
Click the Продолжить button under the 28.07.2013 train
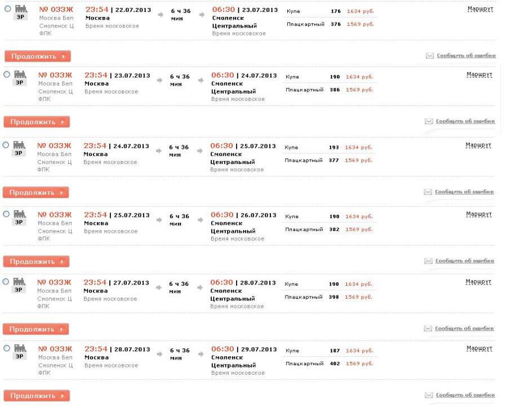(37, 396)
